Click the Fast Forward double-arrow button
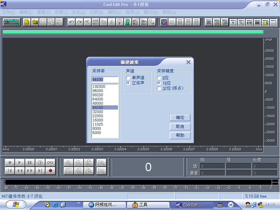The width and height of the screenshot is (280, 210). tap(30, 171)
